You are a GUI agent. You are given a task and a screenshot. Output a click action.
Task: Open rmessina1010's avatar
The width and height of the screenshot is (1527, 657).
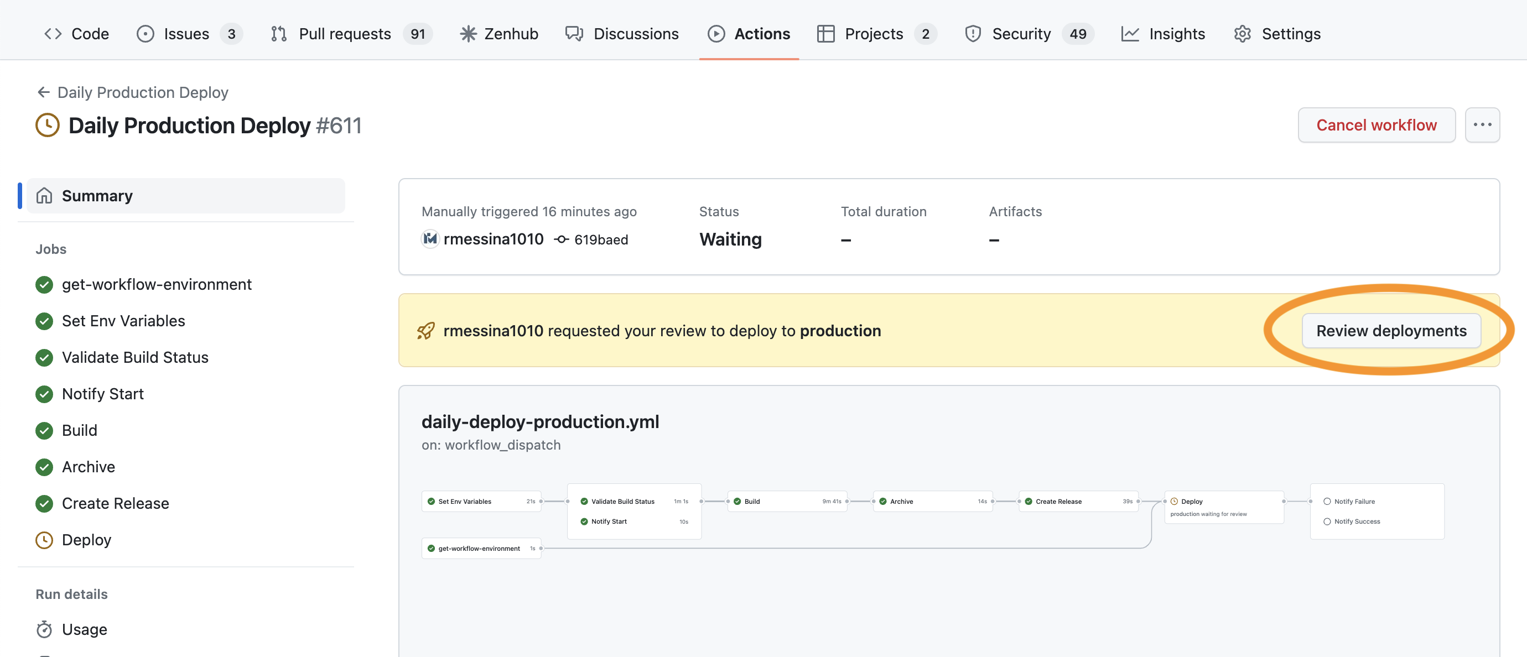(x=430, y=239)
